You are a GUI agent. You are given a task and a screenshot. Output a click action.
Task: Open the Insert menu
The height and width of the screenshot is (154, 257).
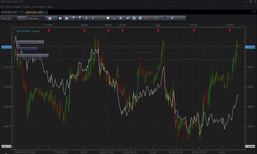pyautogui.click(x=17, y=7)
